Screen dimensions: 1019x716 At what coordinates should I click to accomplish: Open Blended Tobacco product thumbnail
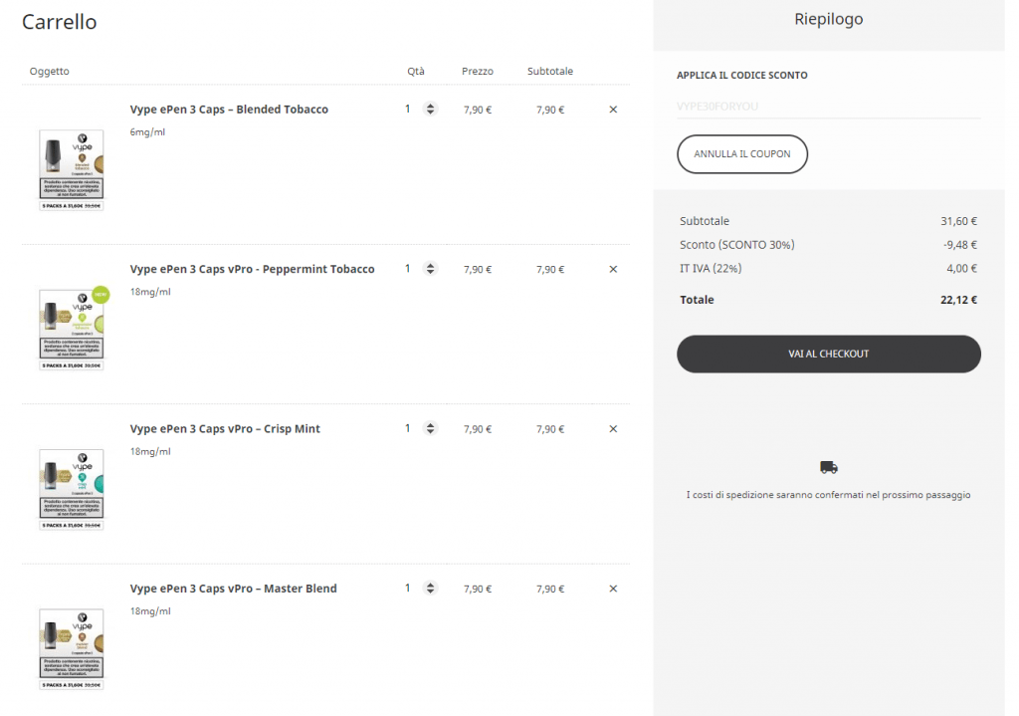coord(72,169)
